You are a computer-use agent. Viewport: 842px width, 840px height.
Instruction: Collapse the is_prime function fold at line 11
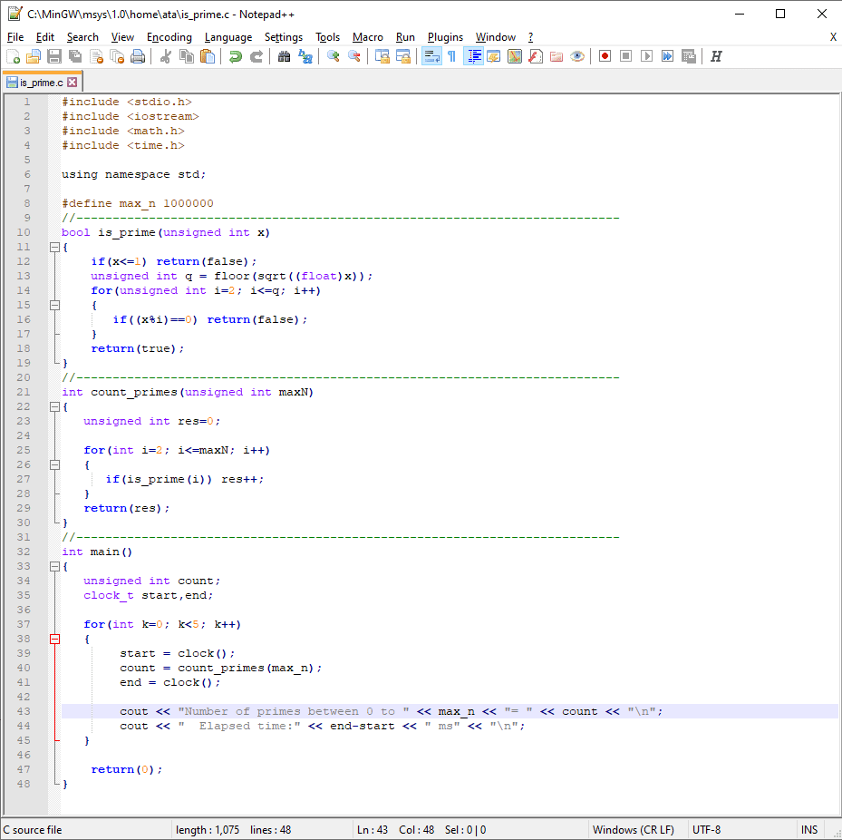(54, 248)
